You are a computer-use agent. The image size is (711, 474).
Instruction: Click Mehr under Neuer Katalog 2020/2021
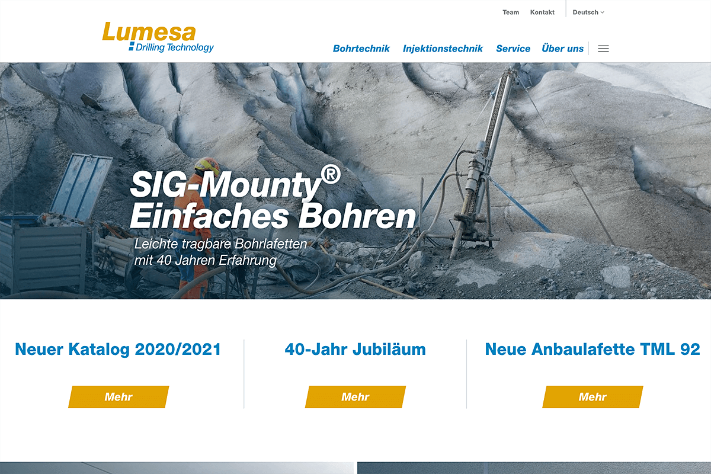118,397
